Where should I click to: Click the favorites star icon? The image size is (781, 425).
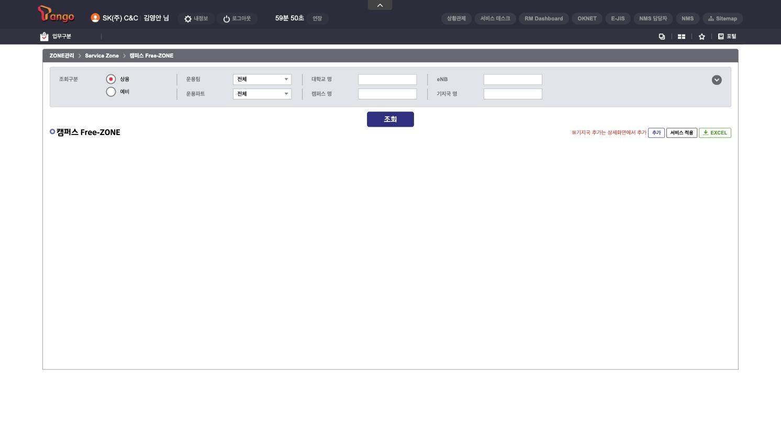(702, 37)
